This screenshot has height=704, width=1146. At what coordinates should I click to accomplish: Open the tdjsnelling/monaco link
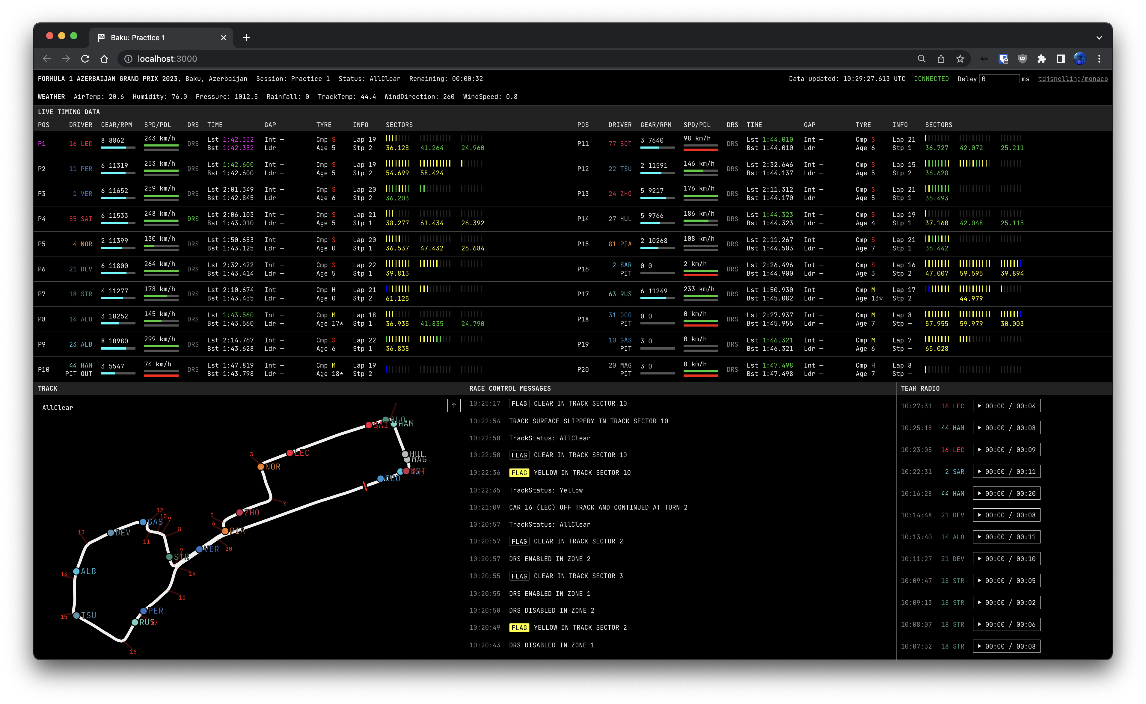tap(1072, 79)
